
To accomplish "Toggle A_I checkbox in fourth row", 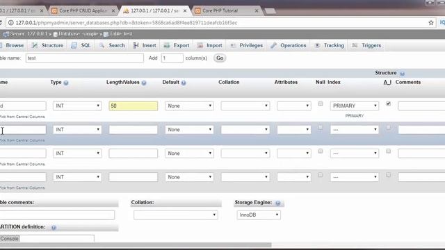I will coord(388,175).
